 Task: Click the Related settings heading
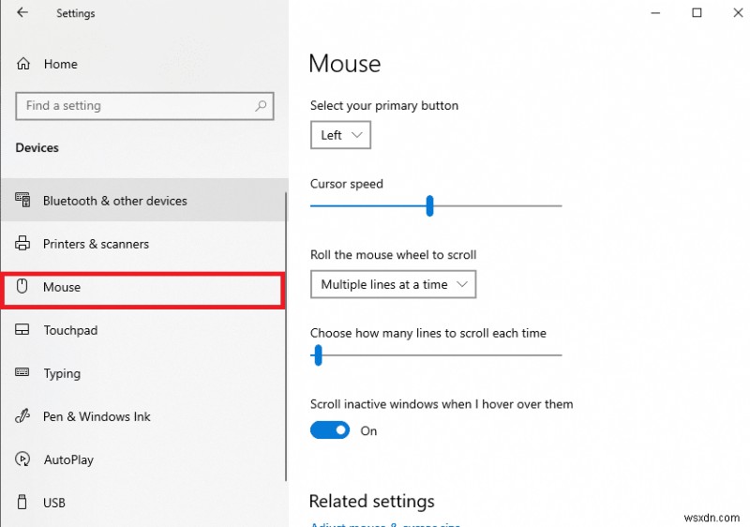371,501
